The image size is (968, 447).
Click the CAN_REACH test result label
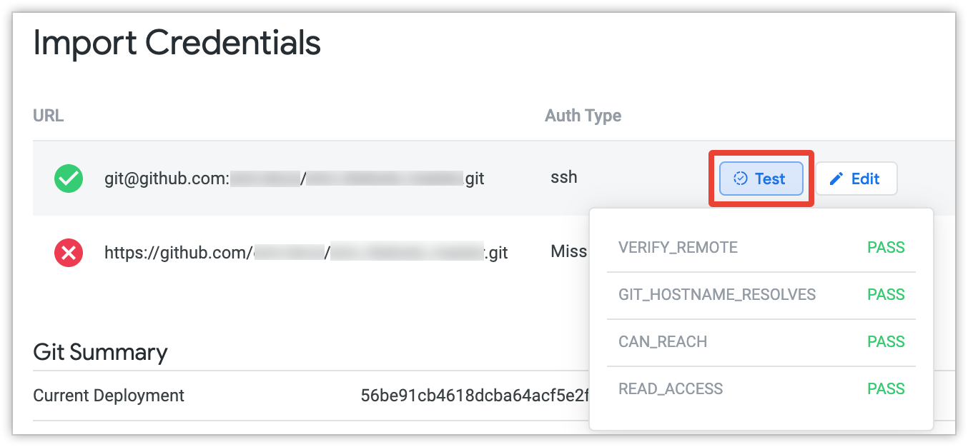pyautogui.click(x=663, y=342)
